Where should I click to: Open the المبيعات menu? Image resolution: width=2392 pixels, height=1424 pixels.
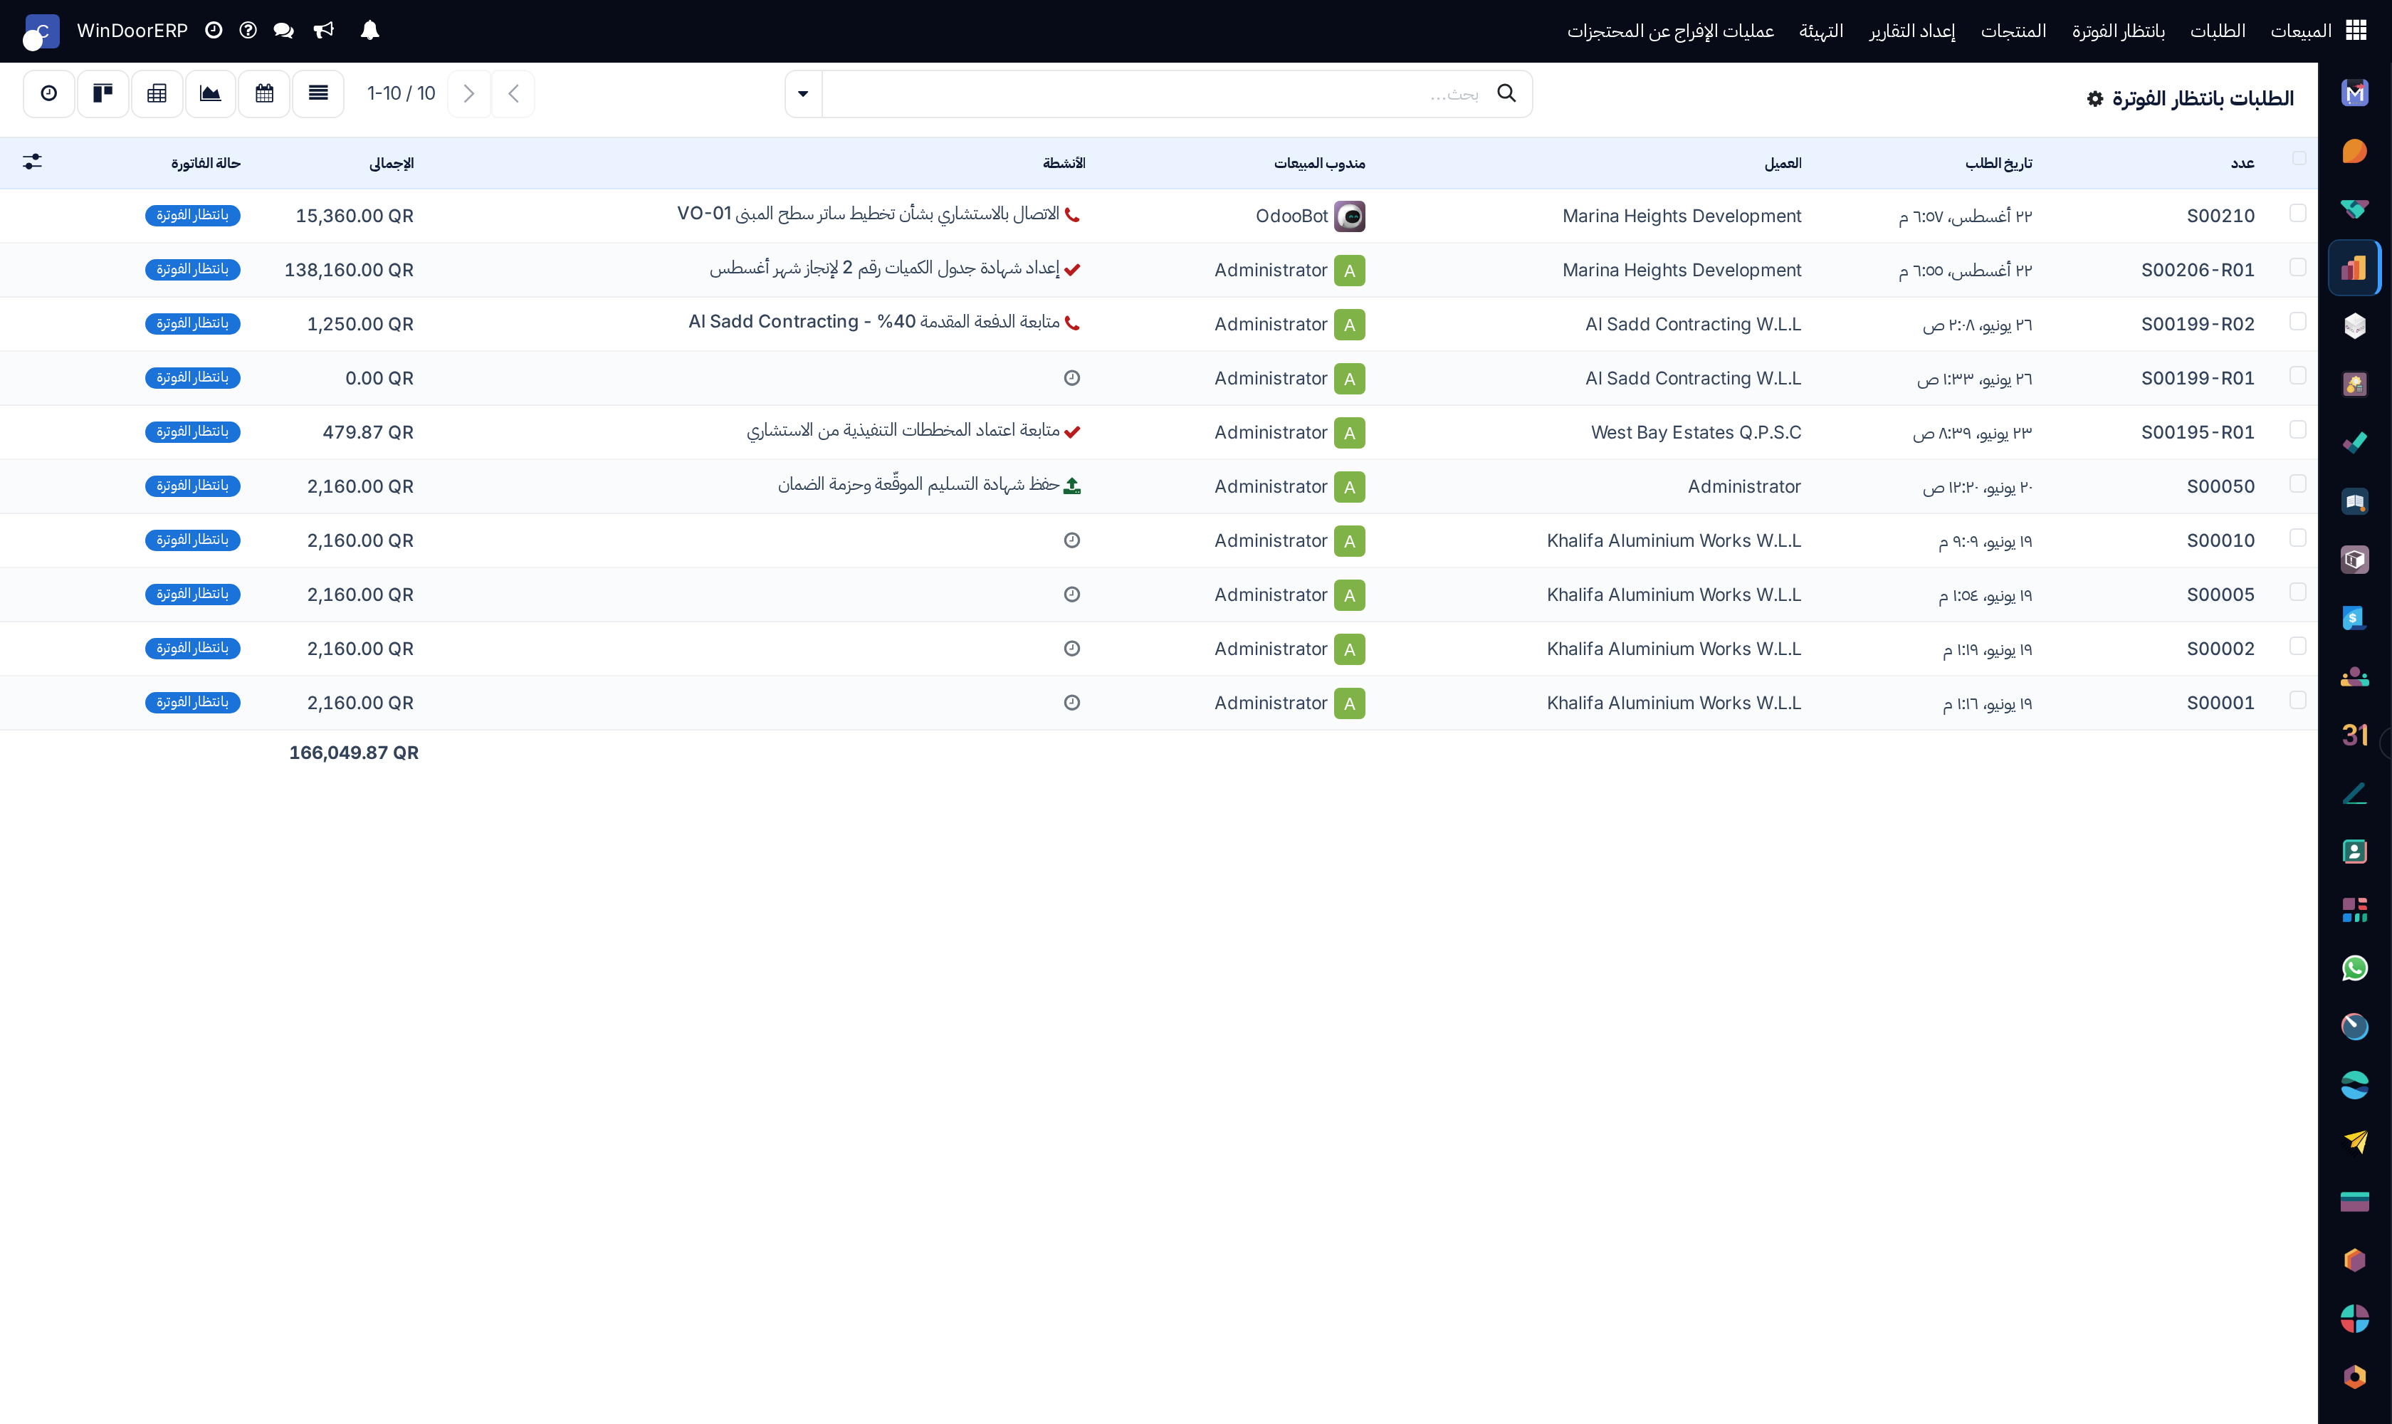pyautogui.click(x=2301, y=31)
